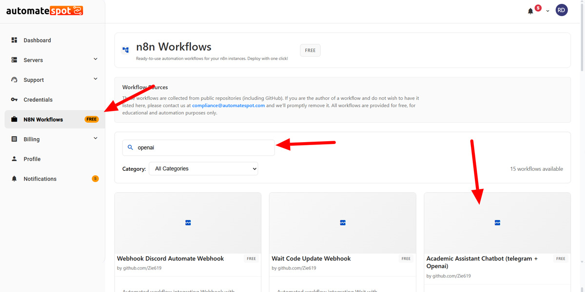Expand the Support submenu chevron
Viewport: 585px width, 292px height.
(x=95, y=79)
